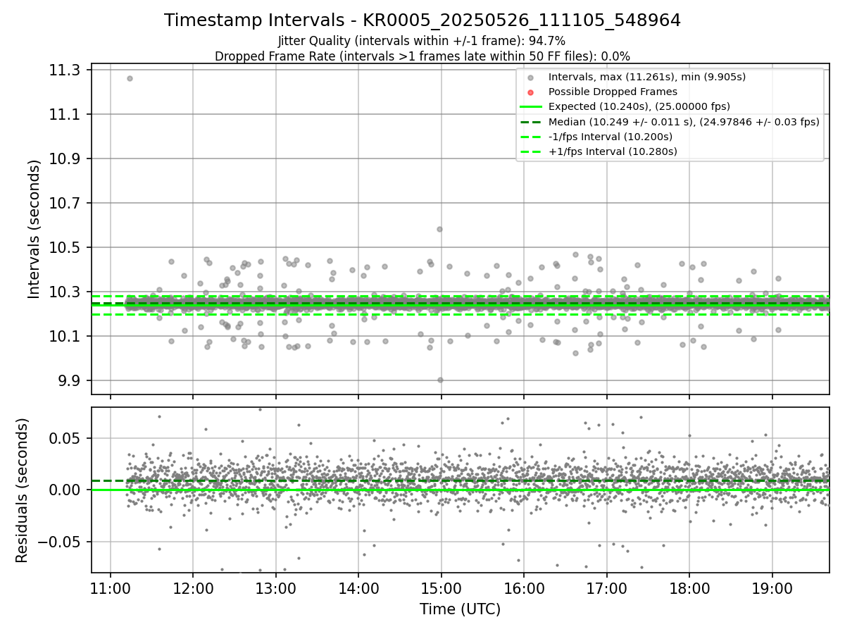
Task: Click the −0.05 residuals tick label
Action: tap(60, 542)
